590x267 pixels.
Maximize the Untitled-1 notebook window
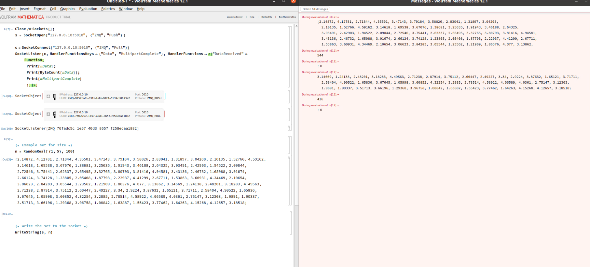[x=284, y=1]
